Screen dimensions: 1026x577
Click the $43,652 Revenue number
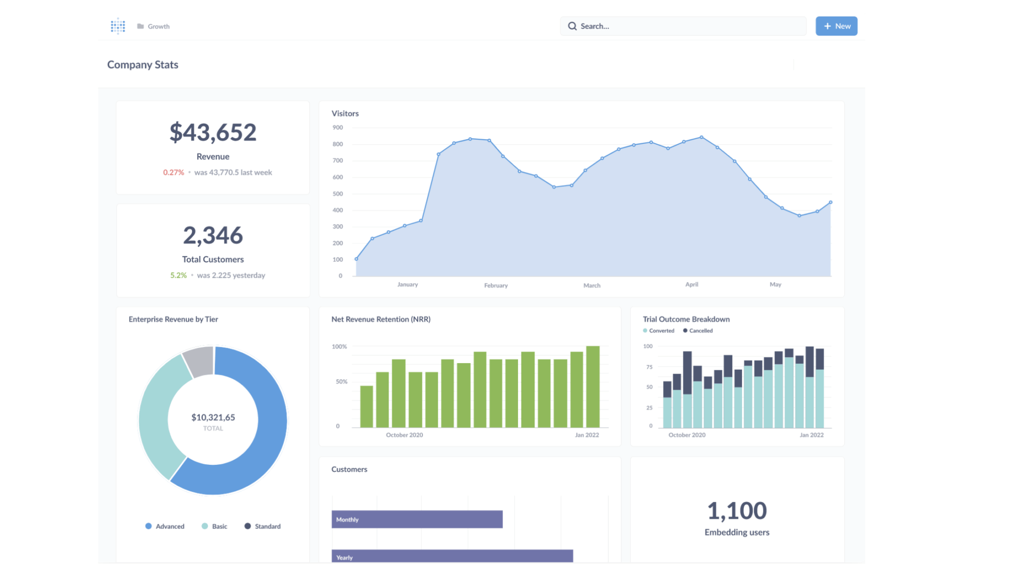point(213,132)
